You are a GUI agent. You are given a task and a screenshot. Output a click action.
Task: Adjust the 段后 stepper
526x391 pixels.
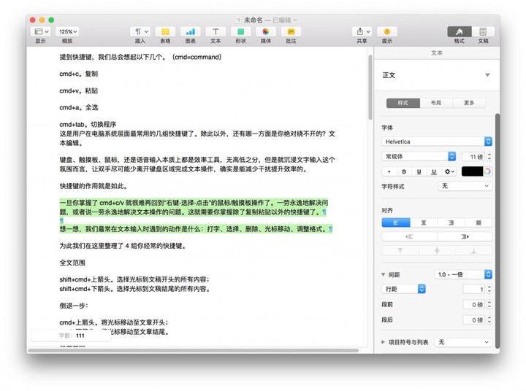click(489, 320)
